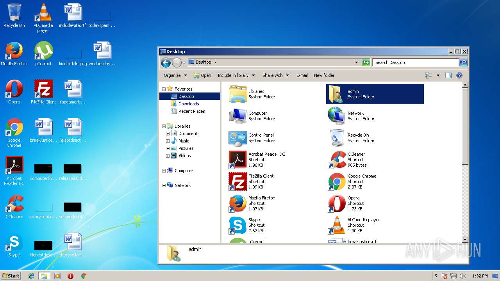Launch Google Chrome desktop shortcut
Image resolution: width=500 pixels, height=281 pixels.
tap(14, 133)
